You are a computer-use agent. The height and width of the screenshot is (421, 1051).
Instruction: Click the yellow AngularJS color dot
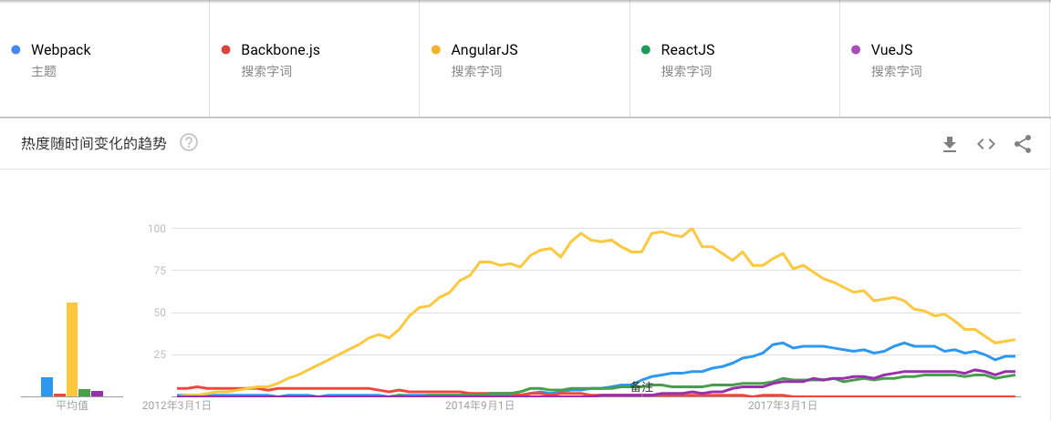[x=435, y=50]
